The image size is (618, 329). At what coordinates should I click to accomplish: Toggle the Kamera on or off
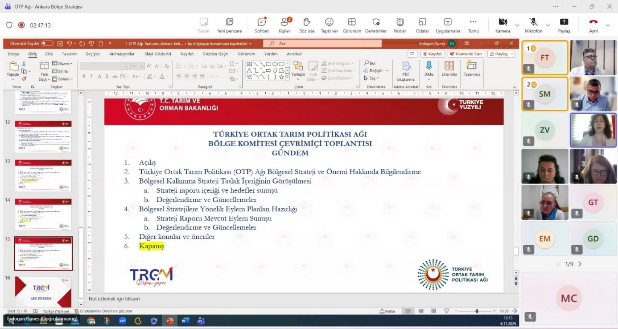(x=503, y=22)
